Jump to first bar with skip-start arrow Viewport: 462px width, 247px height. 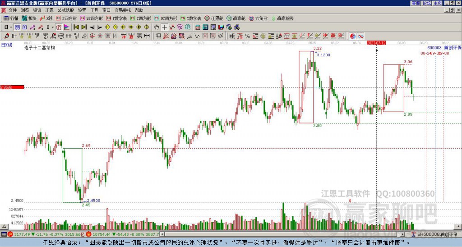pos(76,27)
